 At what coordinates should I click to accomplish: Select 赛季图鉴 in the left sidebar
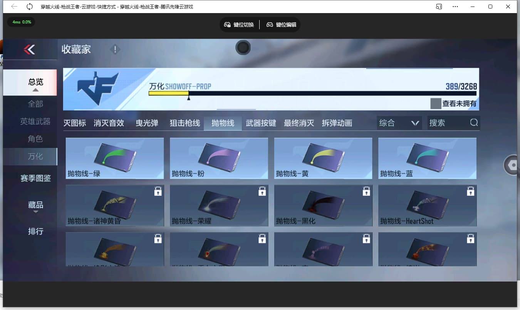(x=35, y=178)
